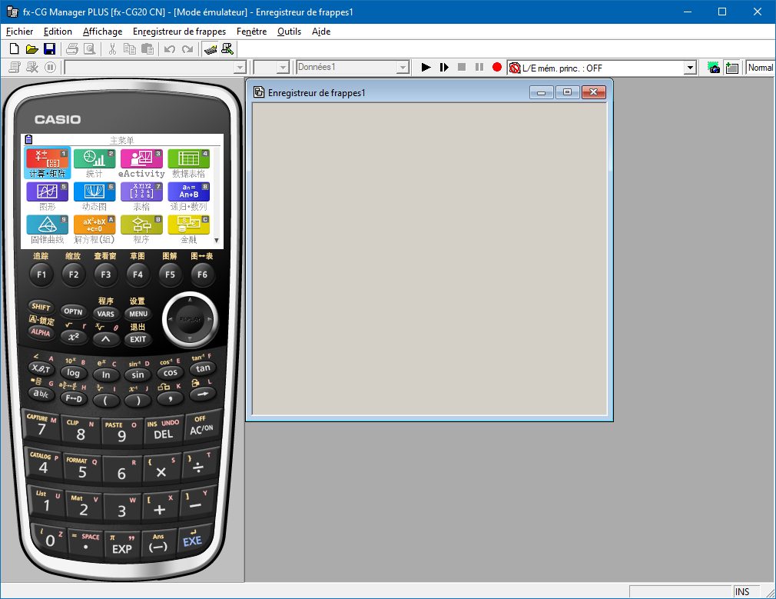Click the sin key on the calculator

138,374
